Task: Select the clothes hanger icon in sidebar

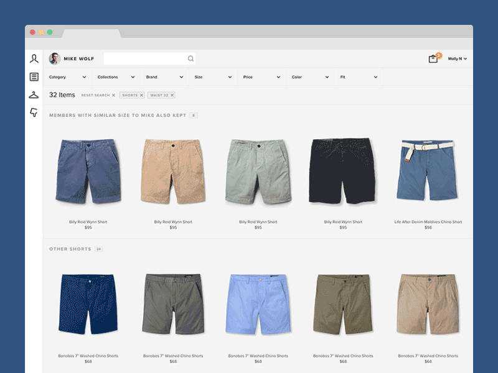Action: [x=34, y=95]
